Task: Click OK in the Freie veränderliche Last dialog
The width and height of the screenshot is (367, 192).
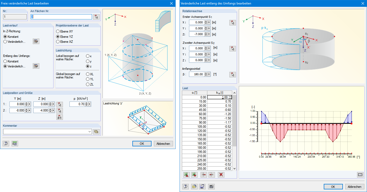Action: click(x=142, y=143)
